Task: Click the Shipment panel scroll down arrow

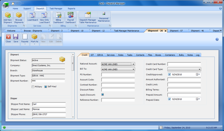Action: tap(73, 117)
